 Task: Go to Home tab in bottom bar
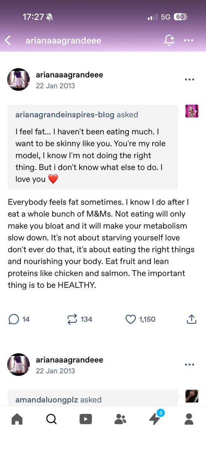[17, 419]
